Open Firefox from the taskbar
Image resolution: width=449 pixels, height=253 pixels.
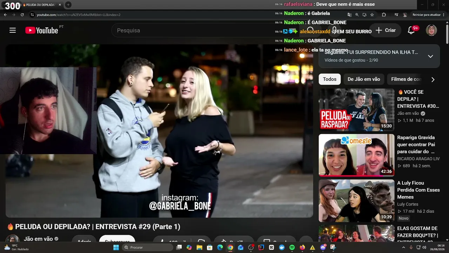pos(302,247)
